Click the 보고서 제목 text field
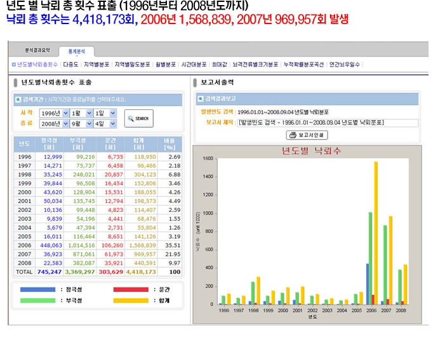Viewport: 438px width, 349px height. [x=328, y=122]
